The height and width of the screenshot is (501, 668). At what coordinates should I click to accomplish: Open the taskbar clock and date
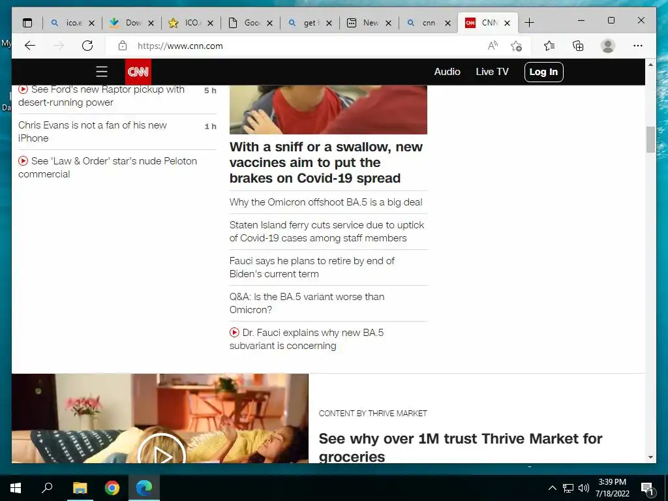tap(612, 488)
